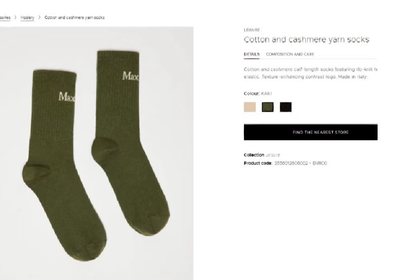This screenshot has width=410, height=280.
Task: Open the Leisure collection link
Action: click(273, 155)
